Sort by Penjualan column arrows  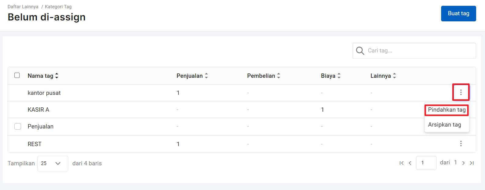click(x=206, y=76)
